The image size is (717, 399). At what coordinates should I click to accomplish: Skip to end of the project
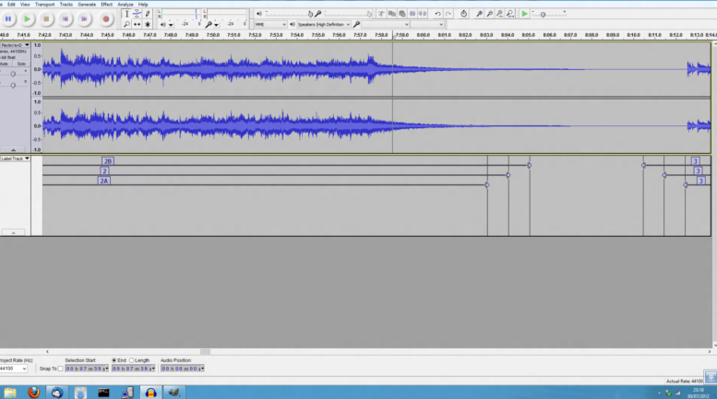tap(84, 19)
